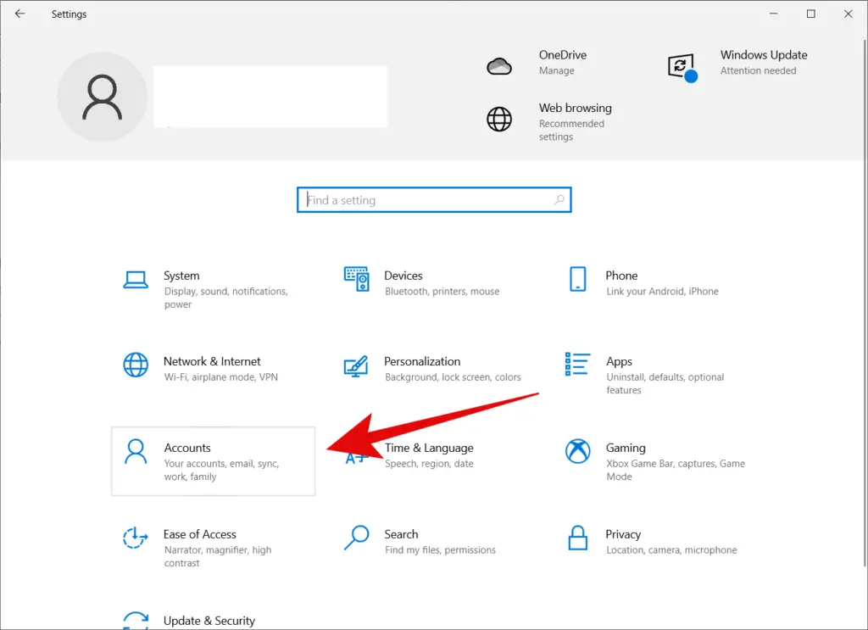This screenshot has height=630, width=868.
Task: Open Network & Internet title
Action: tap(211, 361)
